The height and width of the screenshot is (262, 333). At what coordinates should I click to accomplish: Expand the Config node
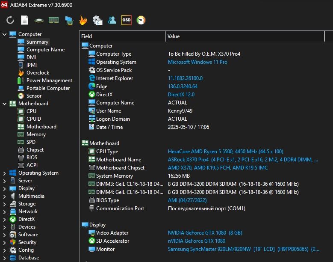pyautogui.click(x=4, y=250)
